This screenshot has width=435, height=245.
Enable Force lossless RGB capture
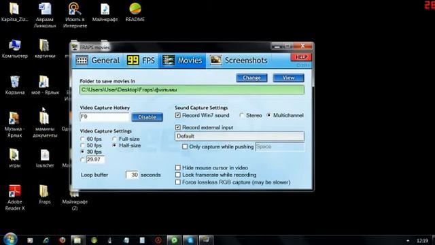coord(178,182)
